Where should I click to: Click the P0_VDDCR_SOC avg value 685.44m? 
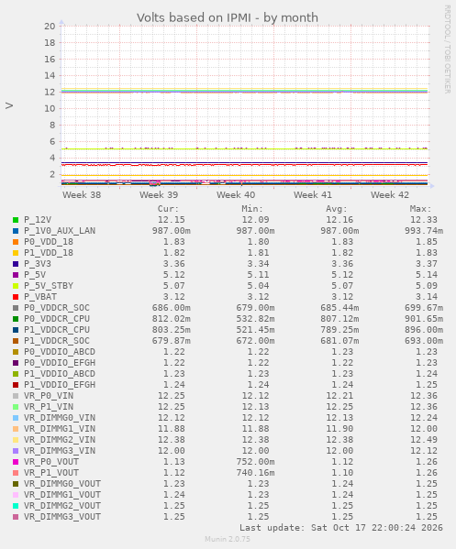339,308
